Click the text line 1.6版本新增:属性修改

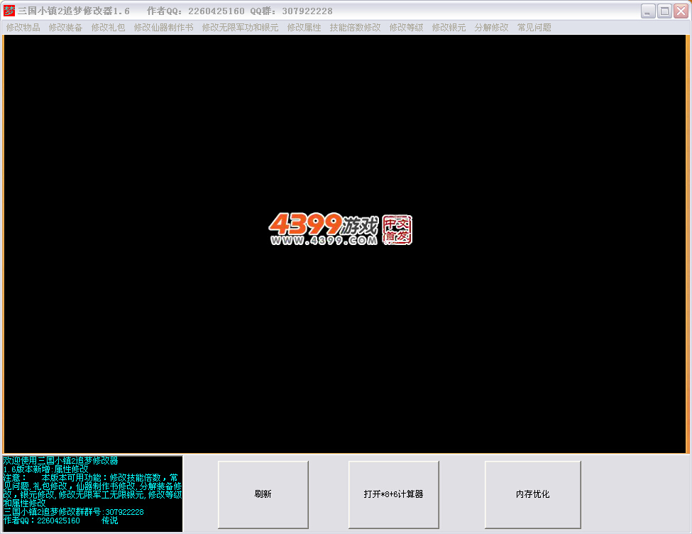[46, 469]
